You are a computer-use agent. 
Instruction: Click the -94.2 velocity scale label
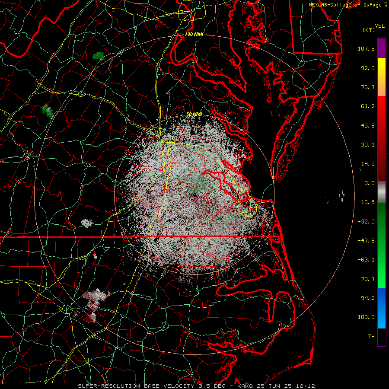coord(366,298)
